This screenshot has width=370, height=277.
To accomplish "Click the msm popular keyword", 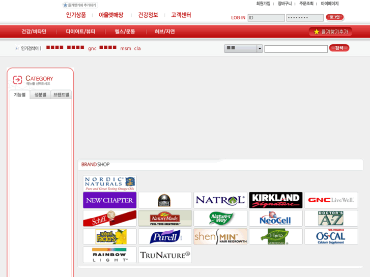I will point(126,49).
